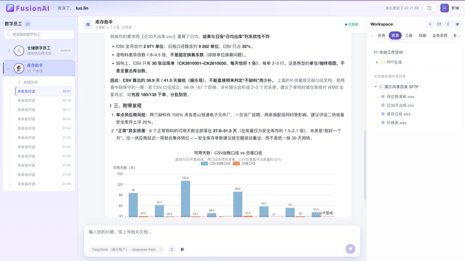Open the 未命名对话 conversation at 01:54
This screenshot has height=261, width=465.
tap(44, 128)
